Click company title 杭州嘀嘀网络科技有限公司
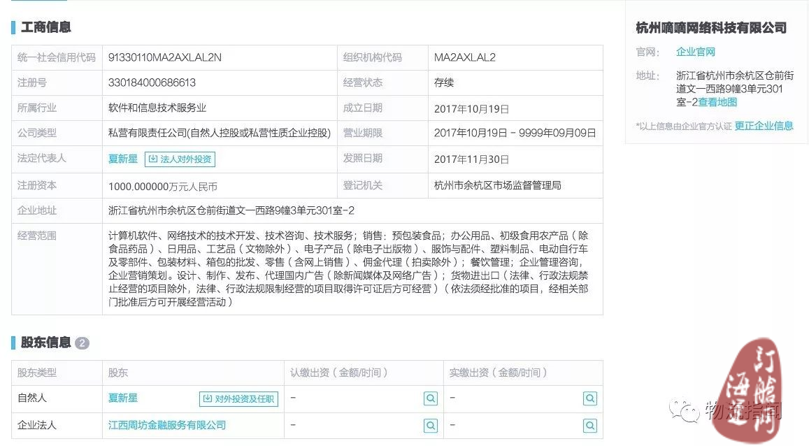 [711, 28]
